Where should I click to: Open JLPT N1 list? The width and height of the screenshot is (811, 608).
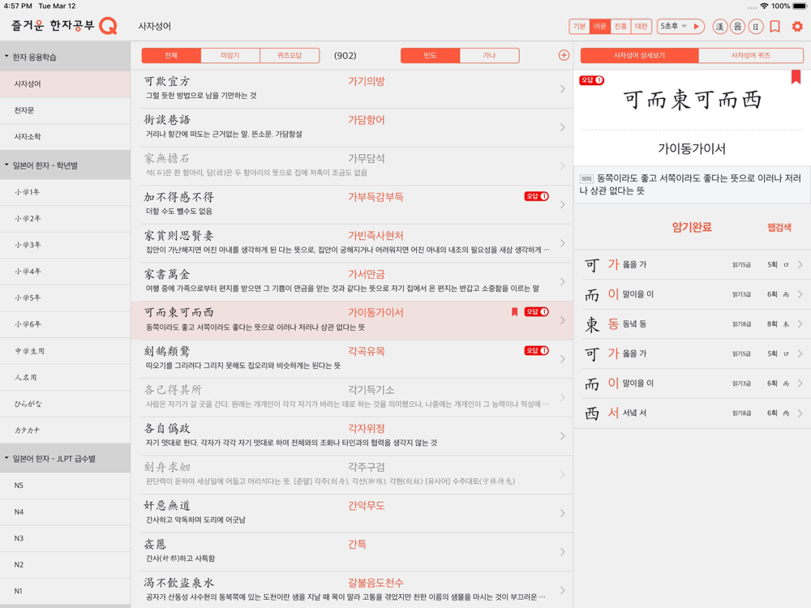(x=65, y=591)
